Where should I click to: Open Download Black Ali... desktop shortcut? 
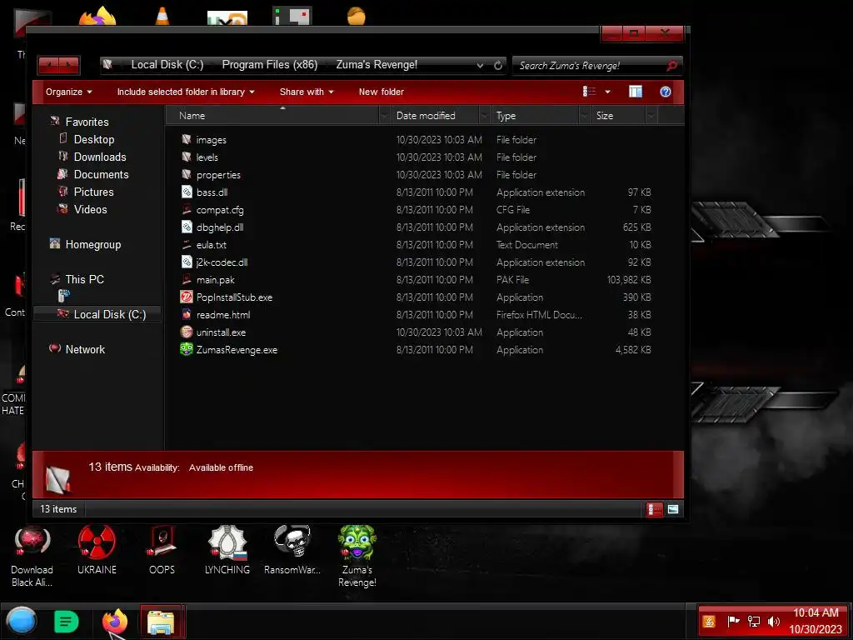tap(32, 556)
